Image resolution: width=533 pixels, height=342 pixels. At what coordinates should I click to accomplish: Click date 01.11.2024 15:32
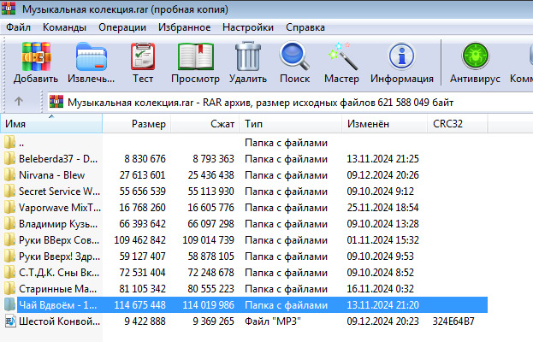[382, 239]
